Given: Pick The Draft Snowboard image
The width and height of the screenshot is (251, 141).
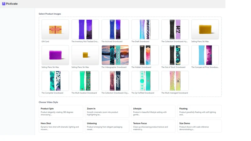Looking at the screenshot, I should point(145,29).
